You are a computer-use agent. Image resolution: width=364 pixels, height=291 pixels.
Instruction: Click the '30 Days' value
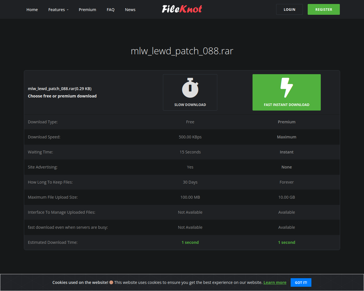pos(190,182)
